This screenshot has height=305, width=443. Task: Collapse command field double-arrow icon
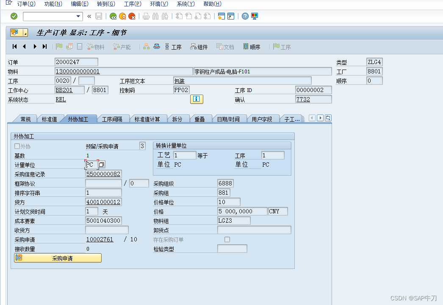coord(89,16)
